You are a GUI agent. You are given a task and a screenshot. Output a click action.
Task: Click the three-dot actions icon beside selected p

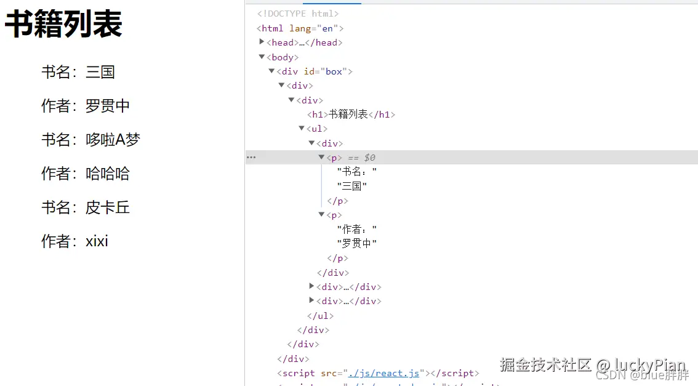(x=251, y=157)
